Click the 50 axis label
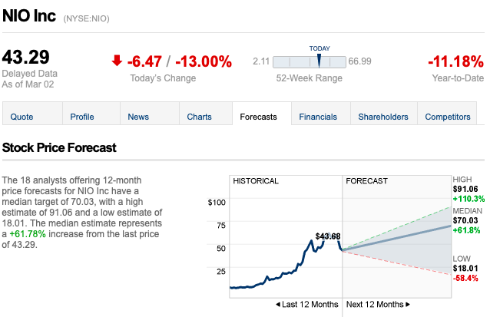The image size is (490, 317). click(x=221, y=248)
